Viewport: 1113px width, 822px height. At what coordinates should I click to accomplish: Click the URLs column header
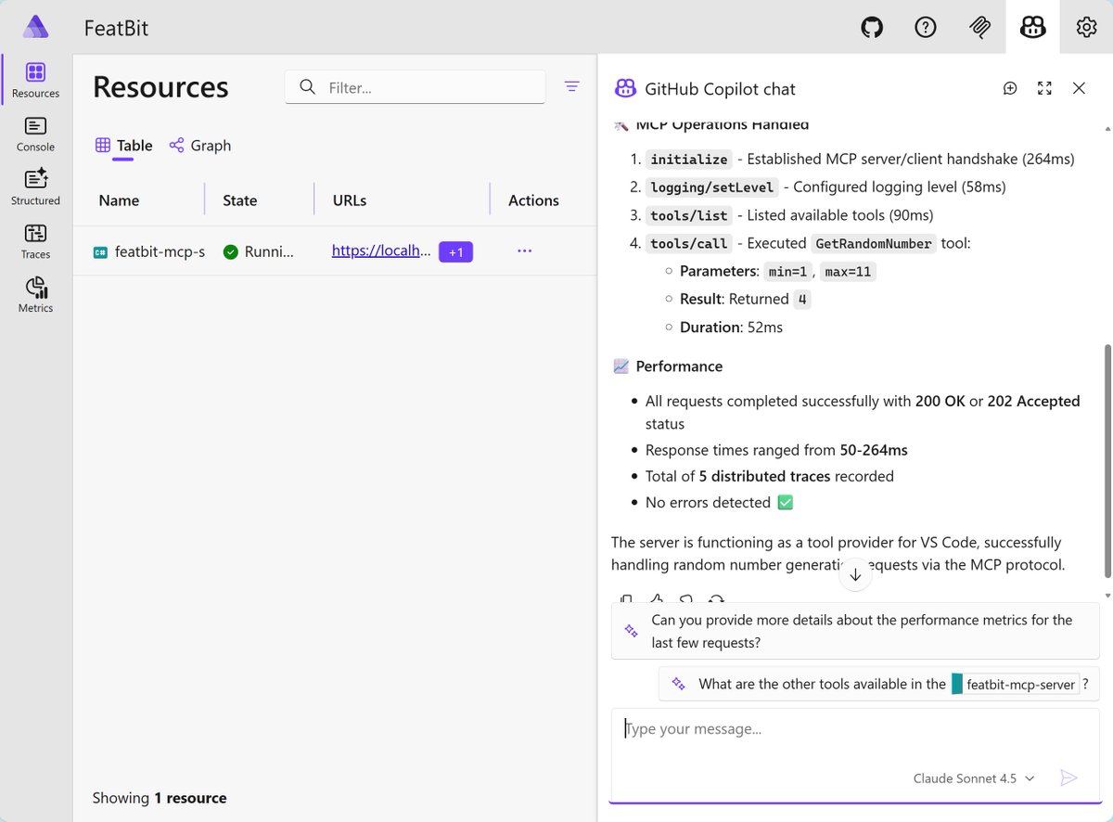point(350,200)
